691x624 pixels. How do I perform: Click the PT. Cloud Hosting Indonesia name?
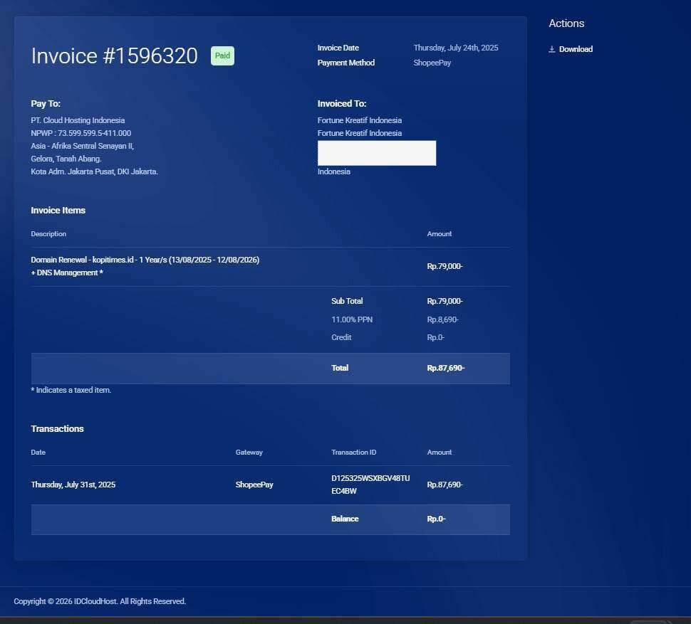(78, 120)
